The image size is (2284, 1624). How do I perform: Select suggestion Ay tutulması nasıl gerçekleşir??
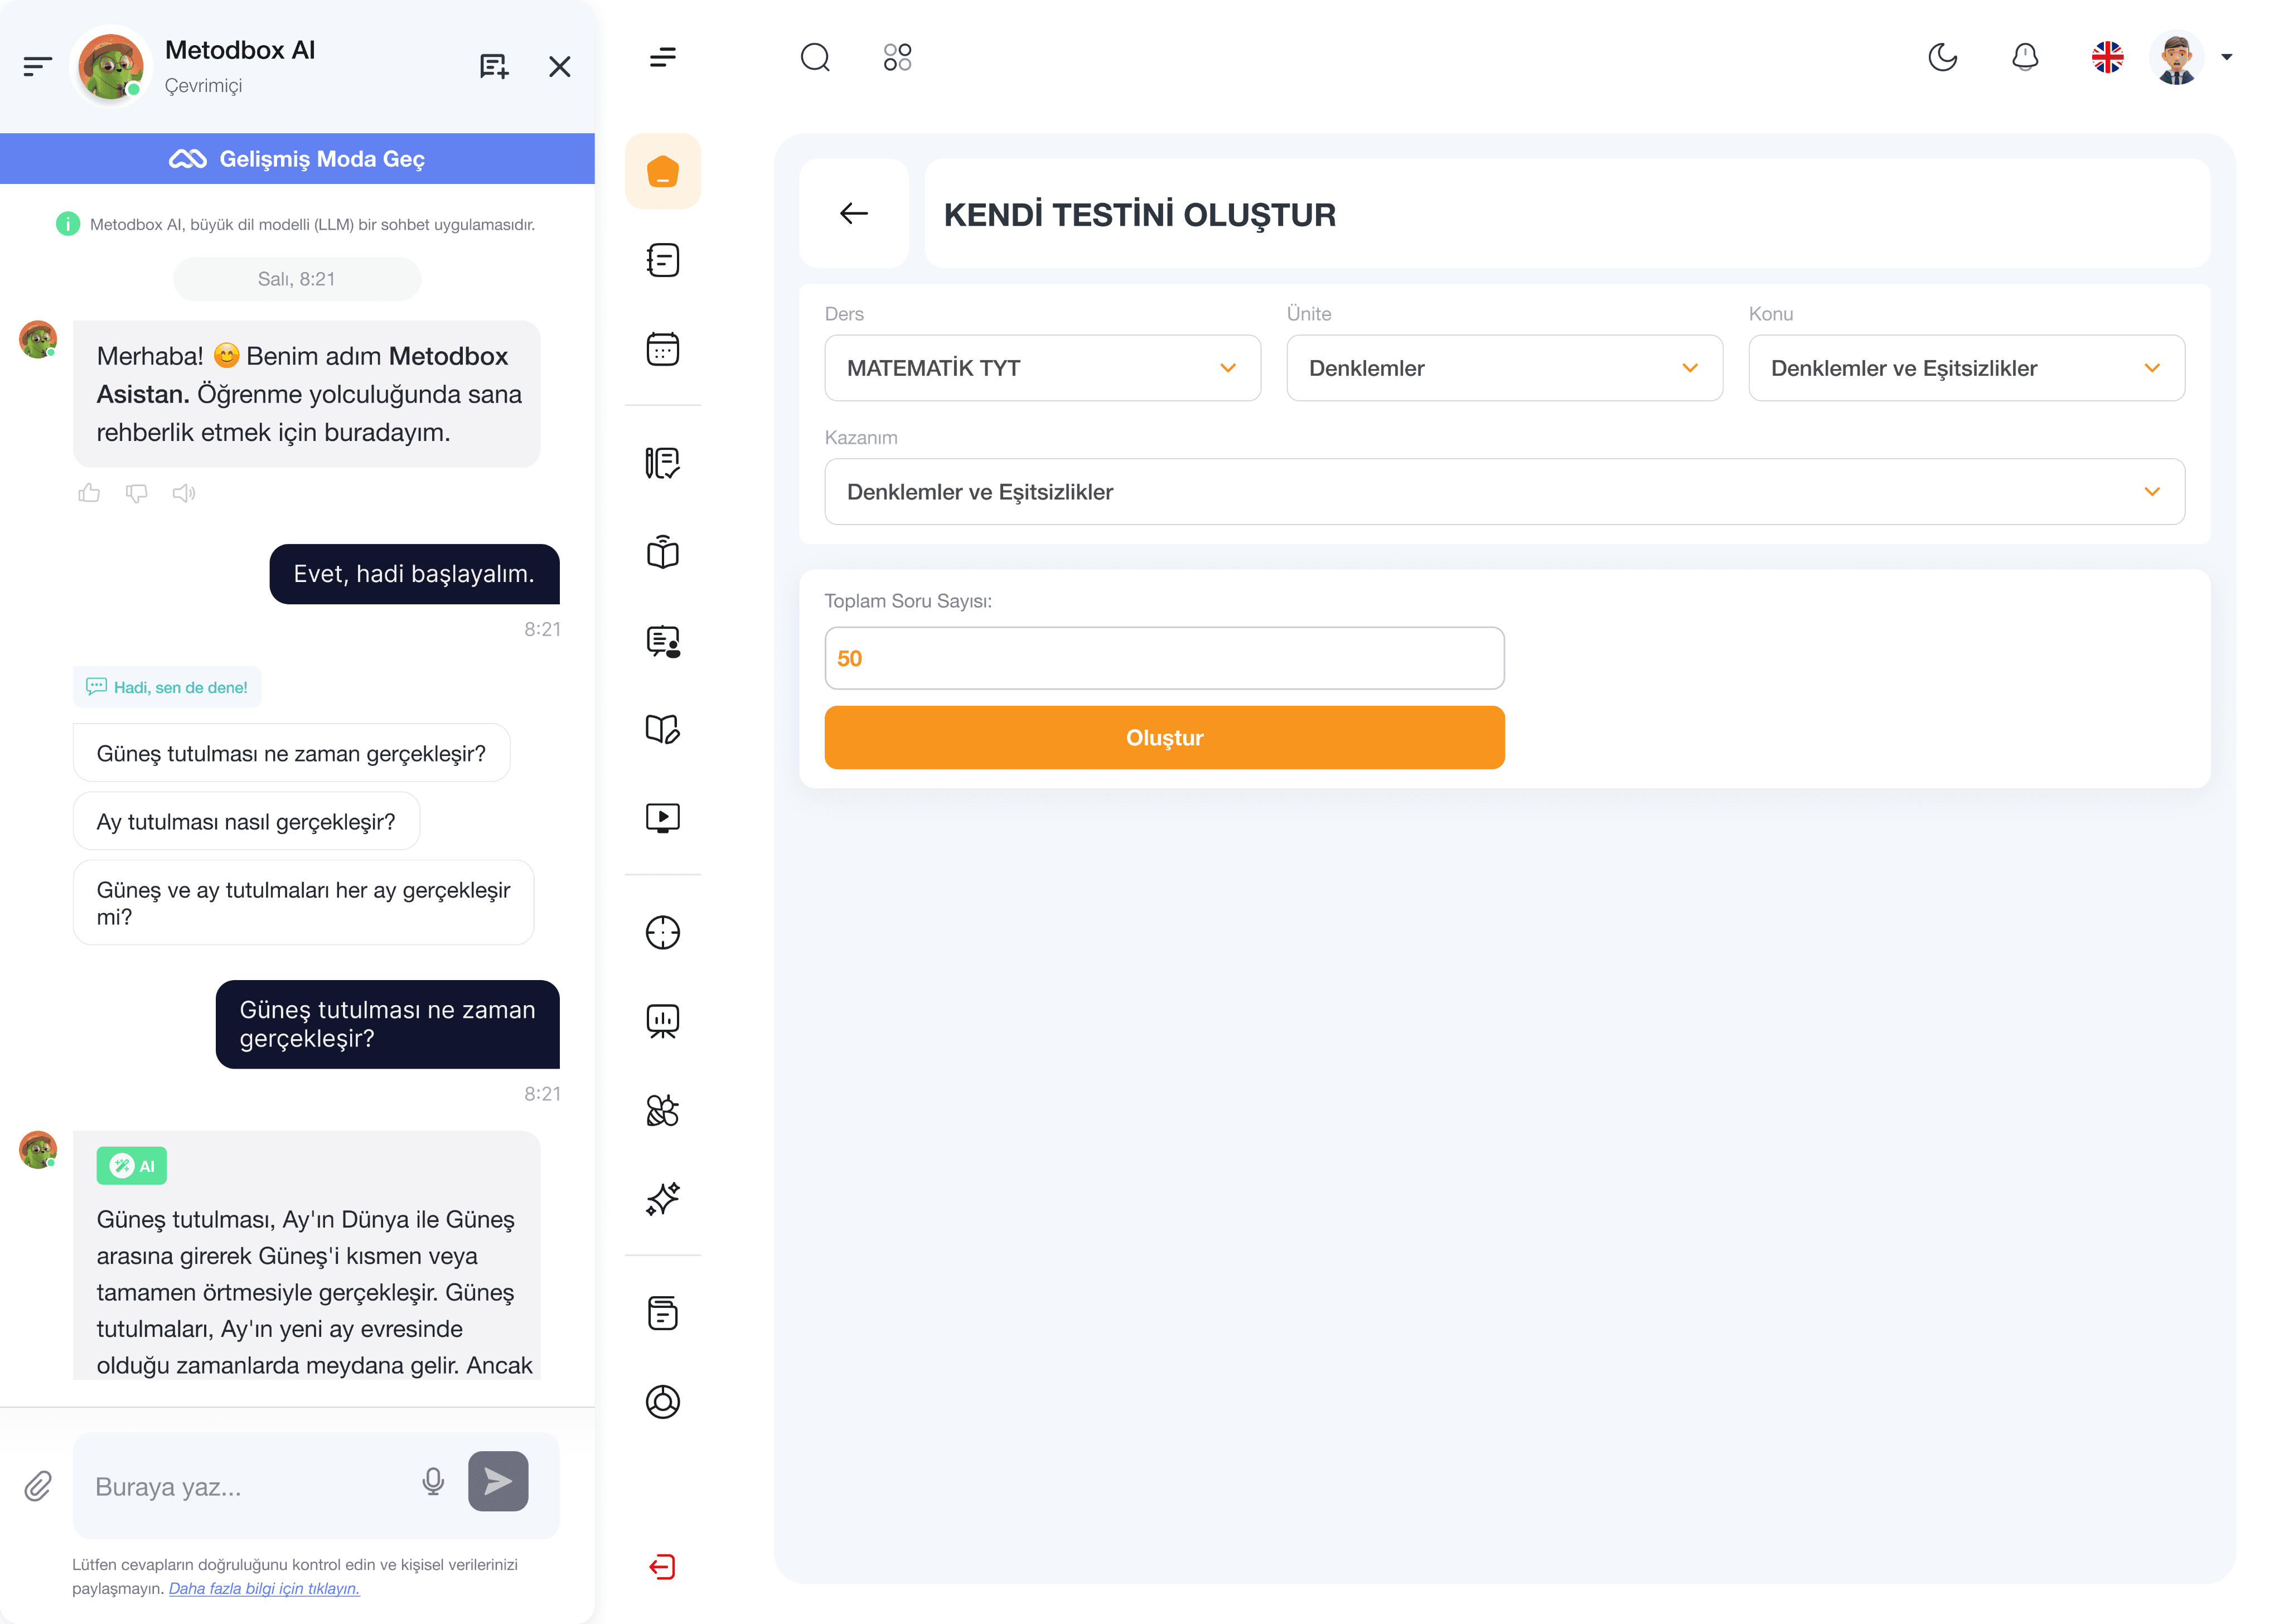click(x=246, y=822)
